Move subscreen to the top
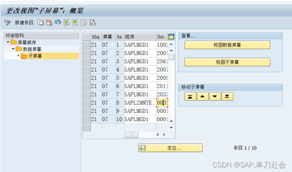This screenshot has width=292, height=172. [190, 97]
